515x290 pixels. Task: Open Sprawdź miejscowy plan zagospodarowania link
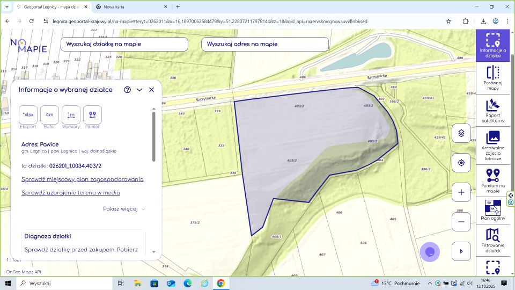(x=82, y=179)
